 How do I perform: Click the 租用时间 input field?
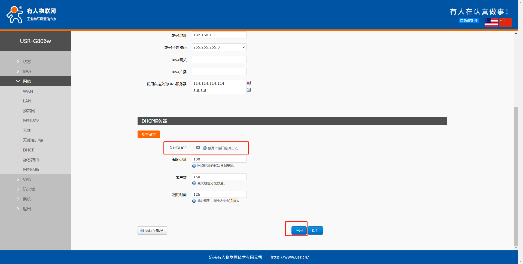click(219, 194)
